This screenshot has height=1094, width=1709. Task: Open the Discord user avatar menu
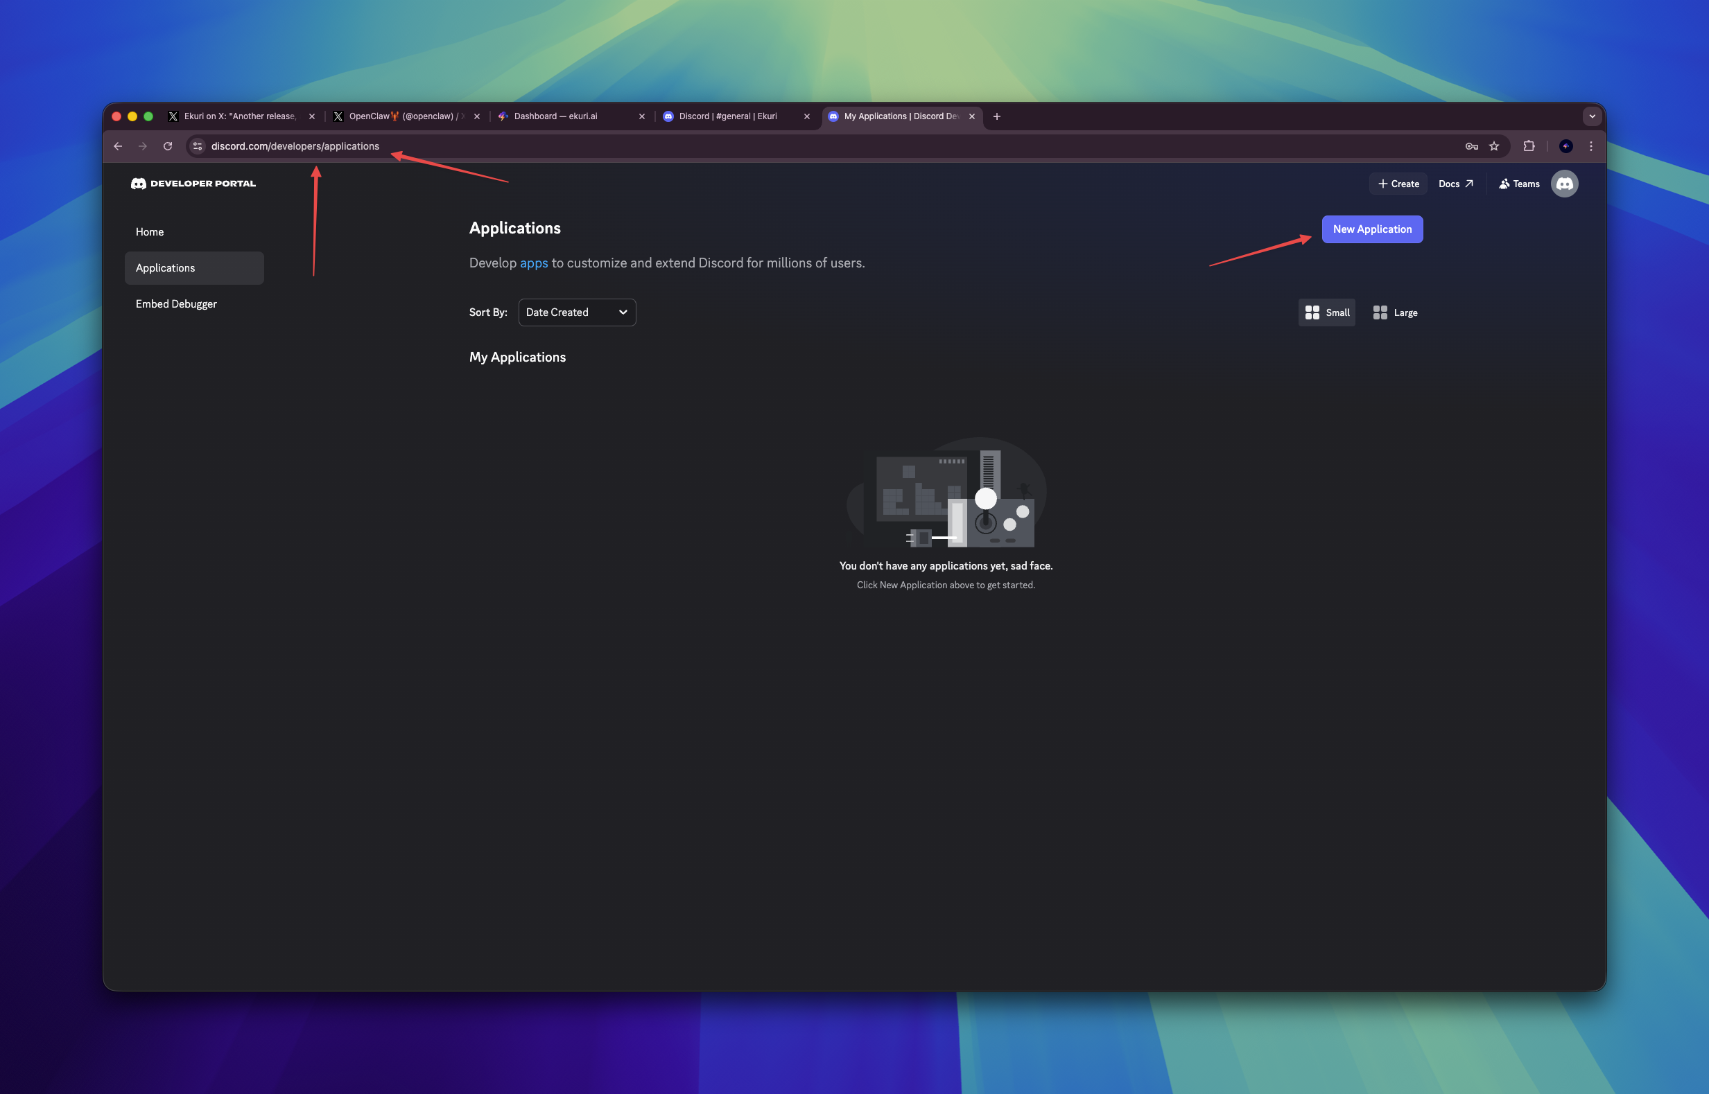pos(1565,184)
